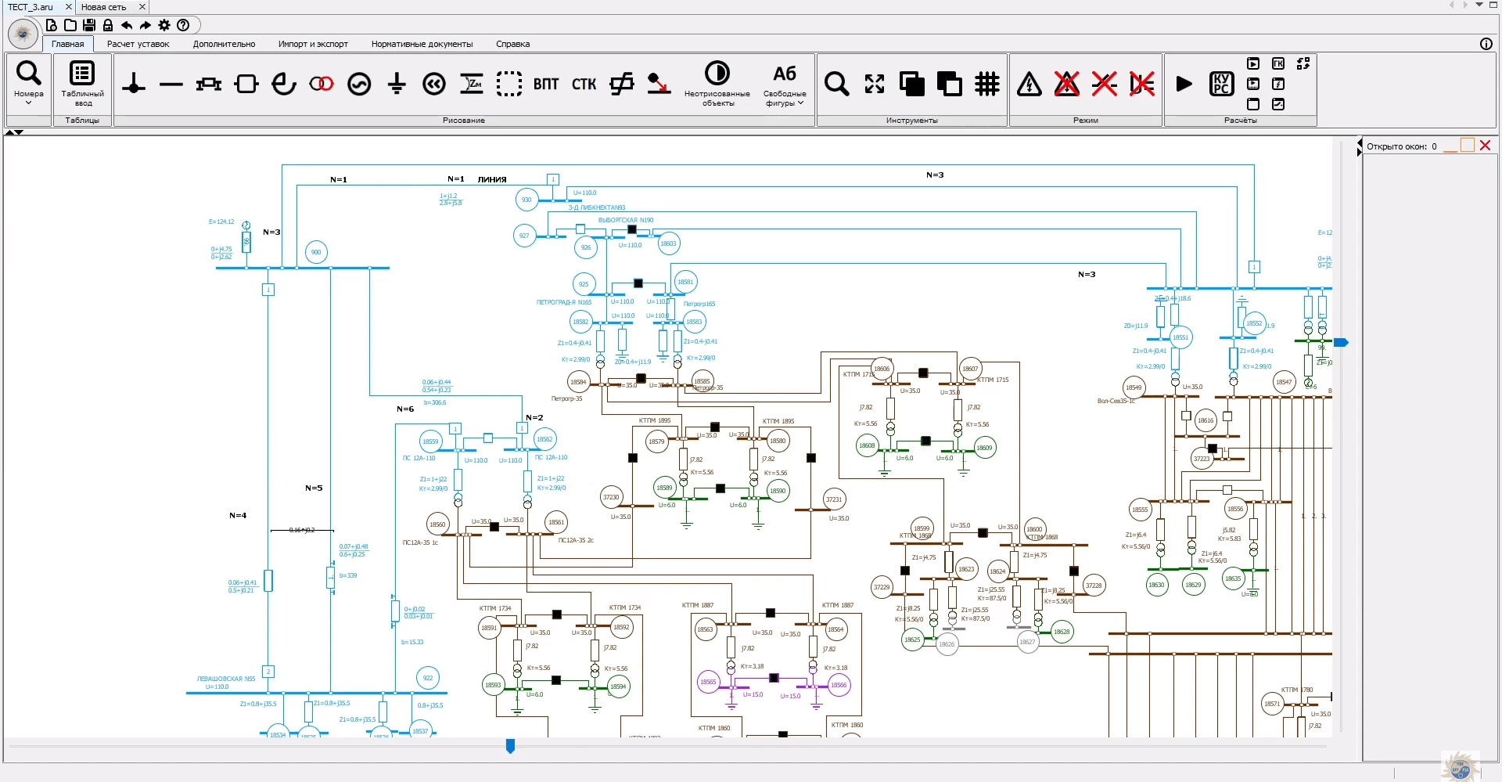Close all windows with the red X
Viewport: 1502px width, 782px height.
point(1485,146)
